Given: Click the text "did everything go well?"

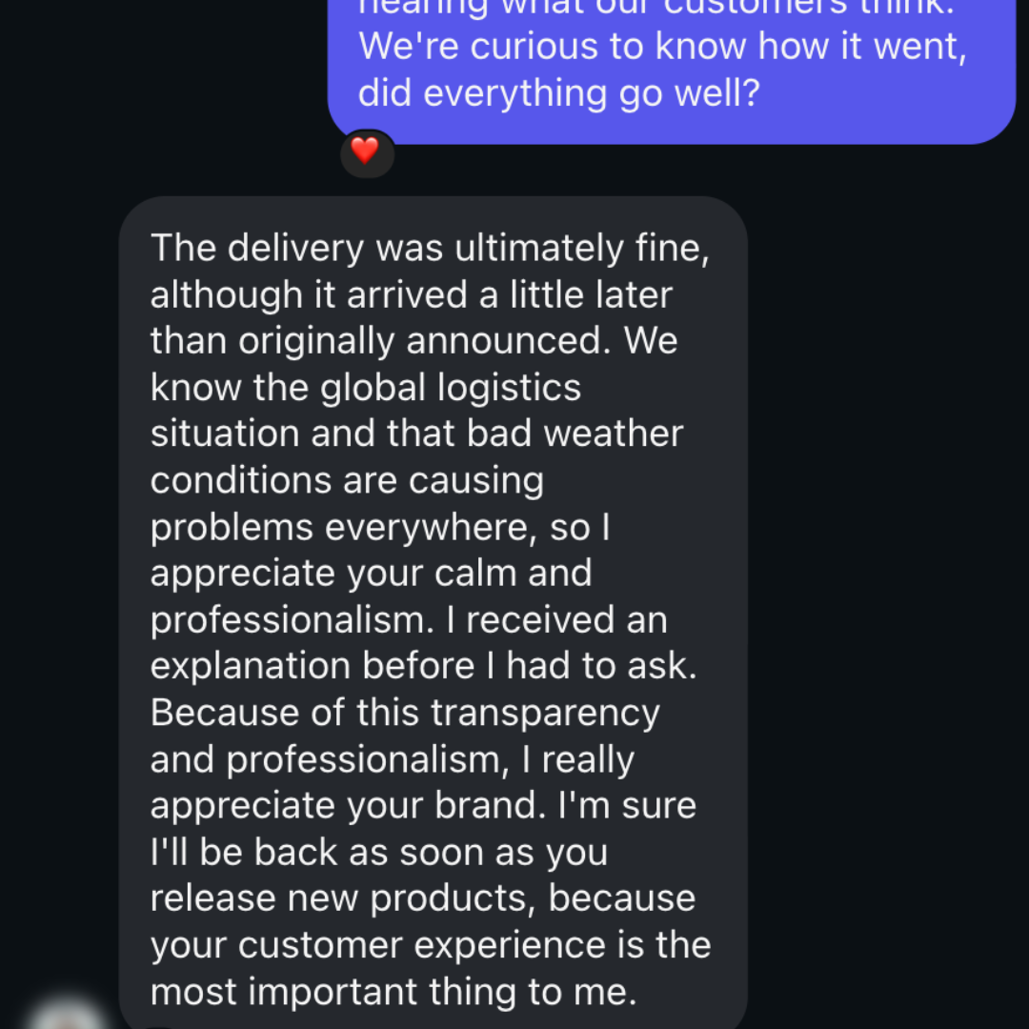Looking at the screenshot, I should (559, 94).
